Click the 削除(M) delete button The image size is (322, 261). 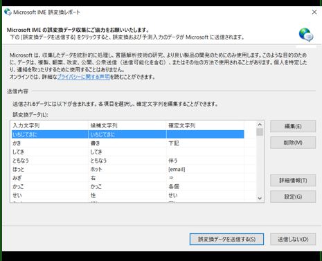[x=293, y=143]
